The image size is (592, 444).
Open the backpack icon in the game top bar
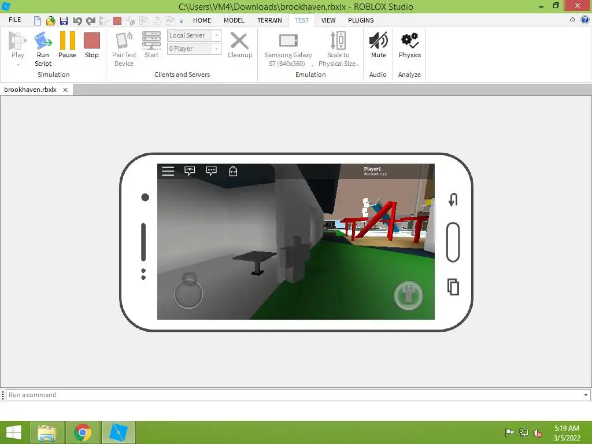coord(233,171)
